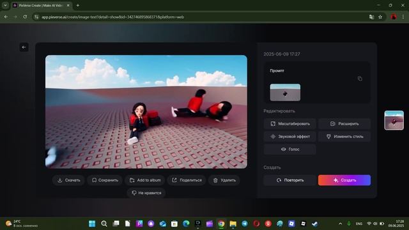409x230 pixels.
Task: Click the gradient Создать button
Action: click(x=344, y=180)
